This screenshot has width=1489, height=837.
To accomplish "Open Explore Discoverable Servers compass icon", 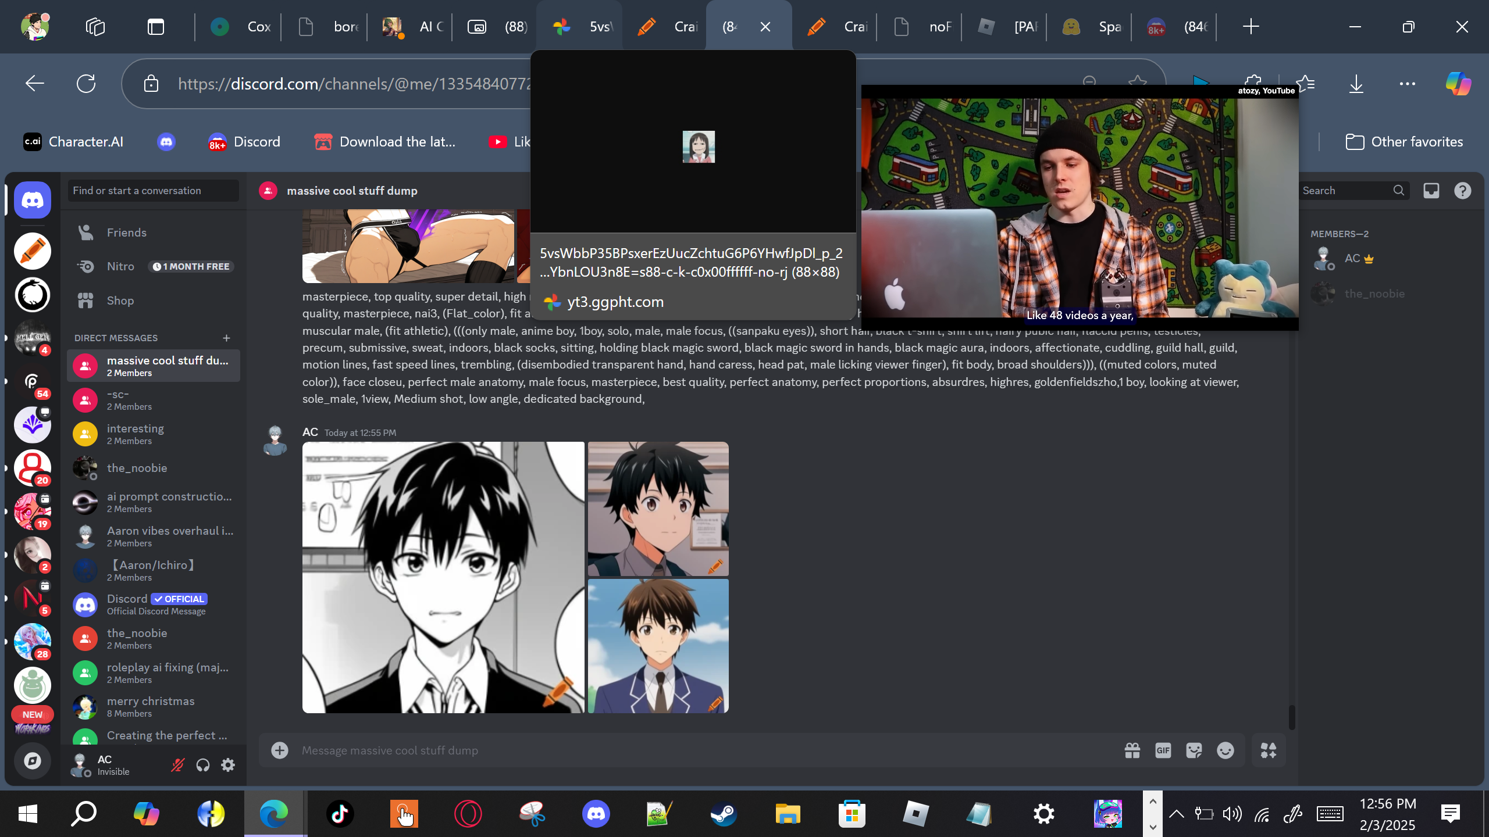I will pos(33,761).
